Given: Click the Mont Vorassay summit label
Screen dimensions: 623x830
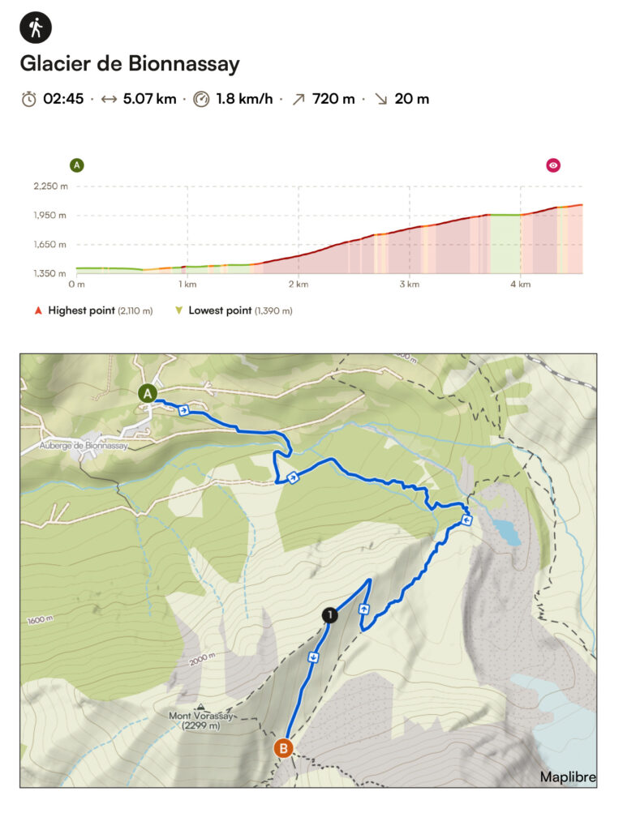Looking at the screenshot, I should click(201, 720).
